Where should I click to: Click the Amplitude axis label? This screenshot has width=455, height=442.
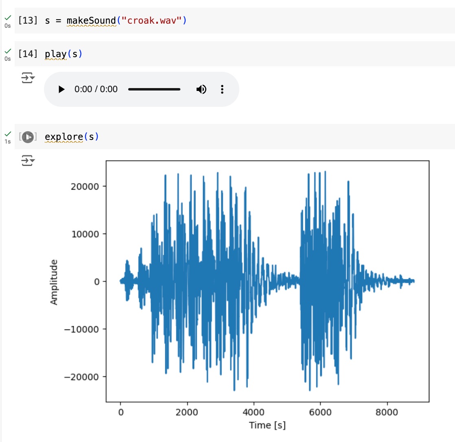click(54, 282)
